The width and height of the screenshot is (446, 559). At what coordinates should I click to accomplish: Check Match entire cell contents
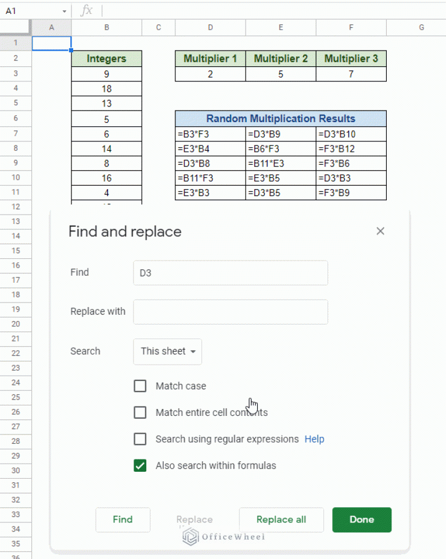point(140,412)
